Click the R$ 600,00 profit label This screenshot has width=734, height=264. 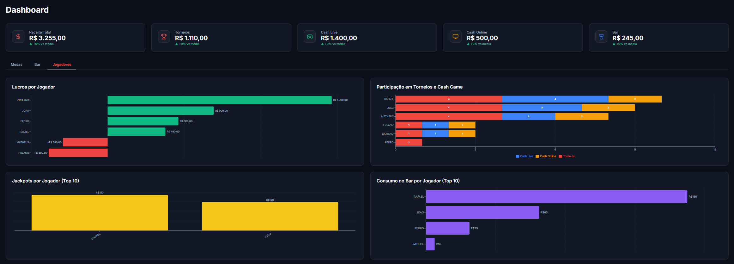[x=186, y=121]
